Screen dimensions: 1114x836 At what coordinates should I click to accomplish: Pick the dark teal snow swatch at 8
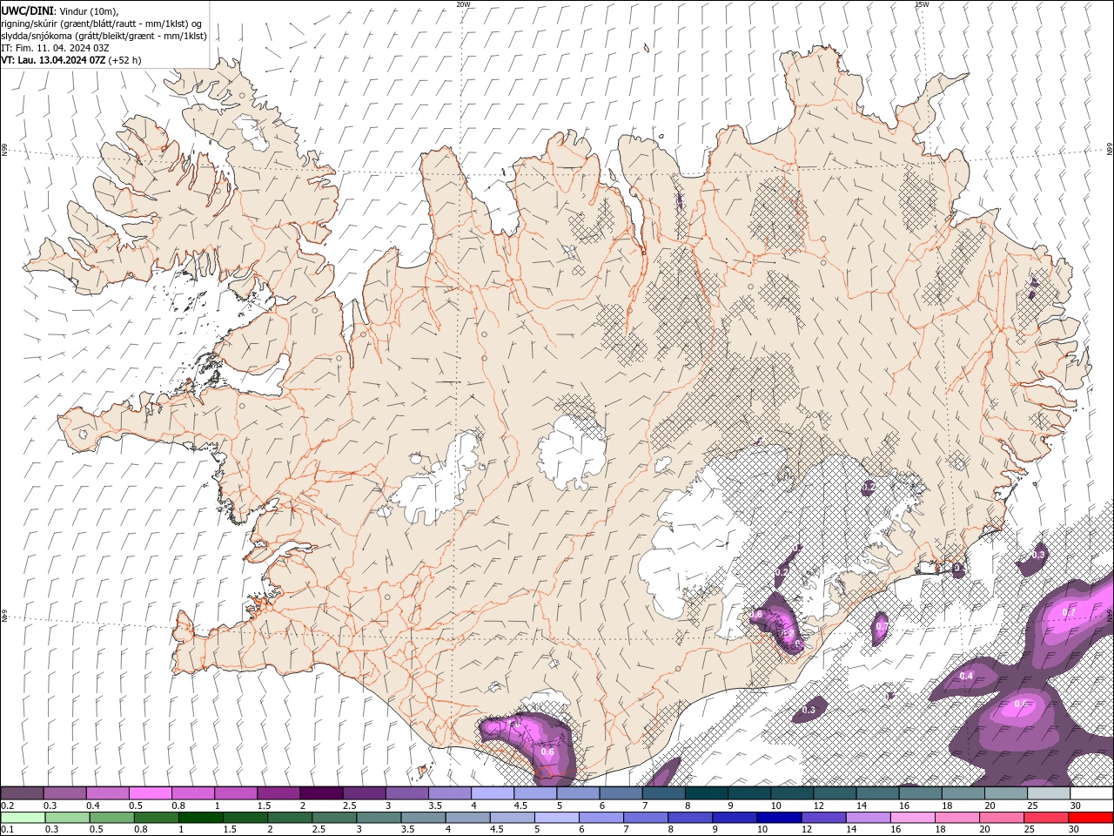click(x=705, y=793)
